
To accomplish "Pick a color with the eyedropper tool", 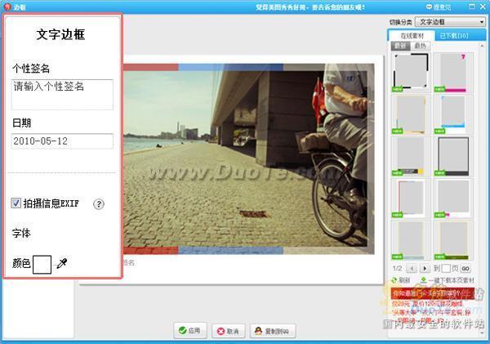I will [62, 263].
